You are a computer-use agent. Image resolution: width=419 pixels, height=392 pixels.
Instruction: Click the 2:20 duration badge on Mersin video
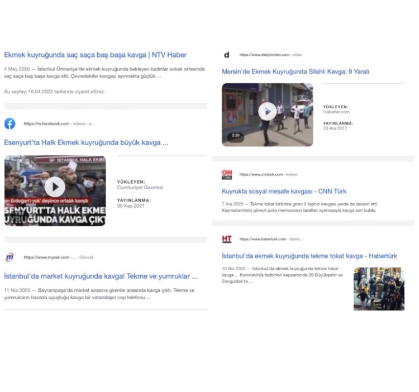(235, 135)
